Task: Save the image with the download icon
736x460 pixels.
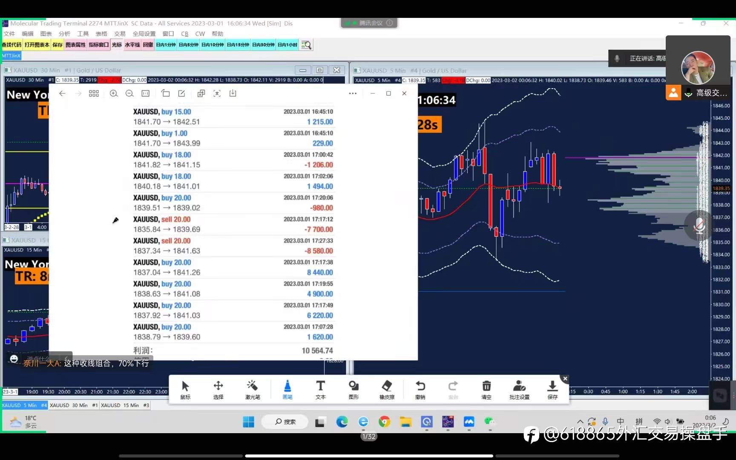Action: coord(233,93)
